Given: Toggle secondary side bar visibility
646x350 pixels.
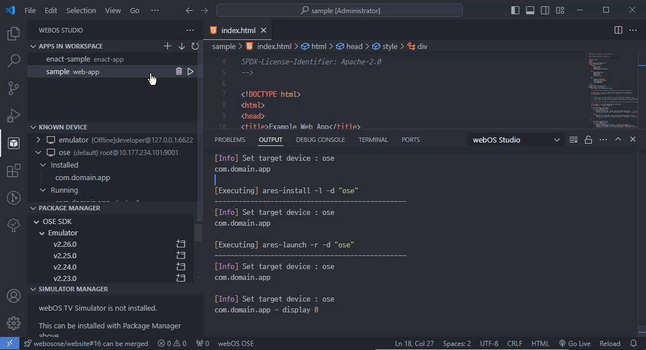Looking at the screenshot, I should [545, 10].
